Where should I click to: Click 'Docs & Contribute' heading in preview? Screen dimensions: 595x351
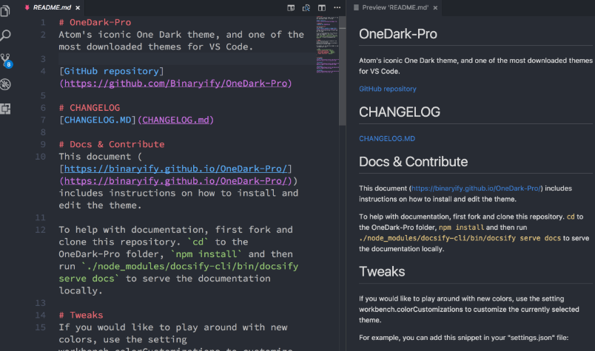click(413, 162)
